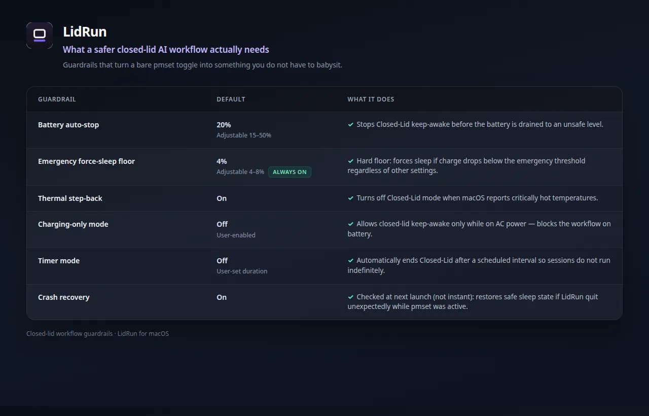Click the "Adjustable 15–50%" note
The image size is (649, 416).
[x=244, y=135]
